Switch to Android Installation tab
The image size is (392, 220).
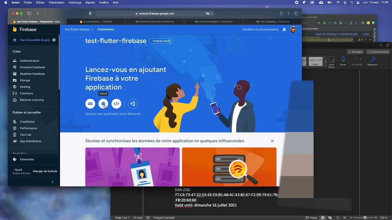coord(213,22)
